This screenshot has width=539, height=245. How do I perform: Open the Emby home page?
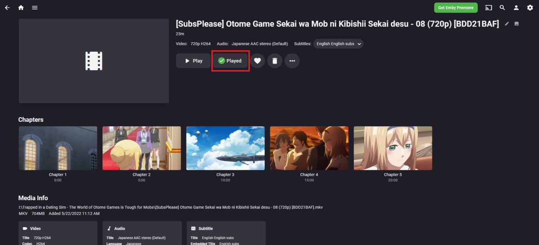(21, 8)
